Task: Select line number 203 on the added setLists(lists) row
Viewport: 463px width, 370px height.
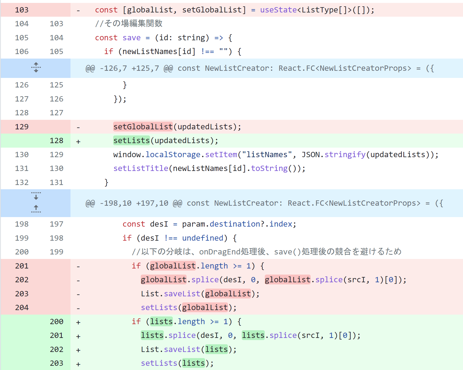Action: pos(56,363)
